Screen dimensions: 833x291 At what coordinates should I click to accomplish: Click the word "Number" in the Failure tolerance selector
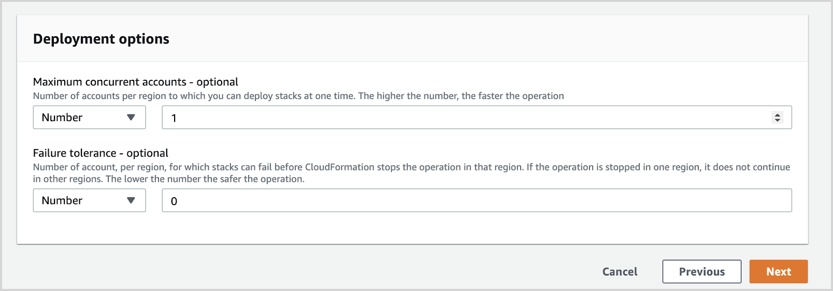tap(62, 200)
